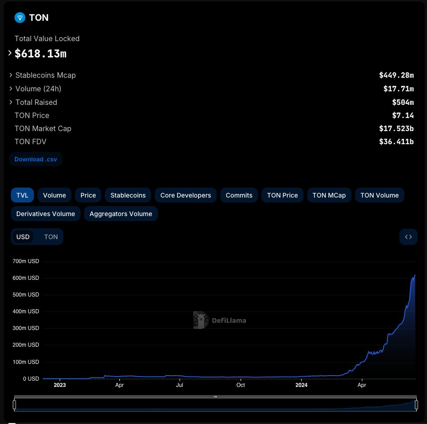The height and width of the screenshot is (424, 427).
Task: Click the 700m USD y-axis label
Action: point(26,261)
